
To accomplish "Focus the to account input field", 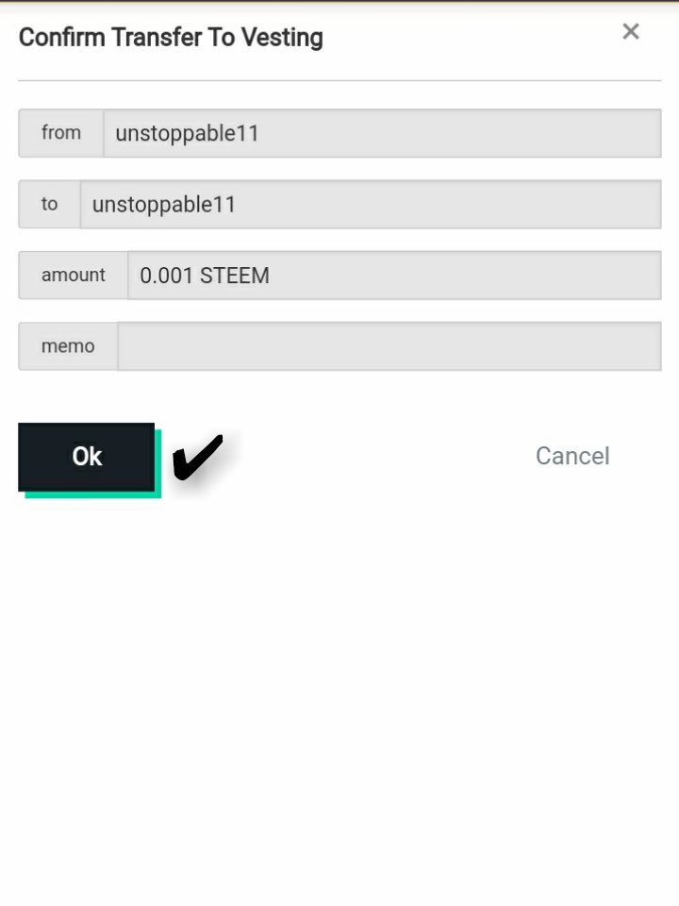I will 370,204.
